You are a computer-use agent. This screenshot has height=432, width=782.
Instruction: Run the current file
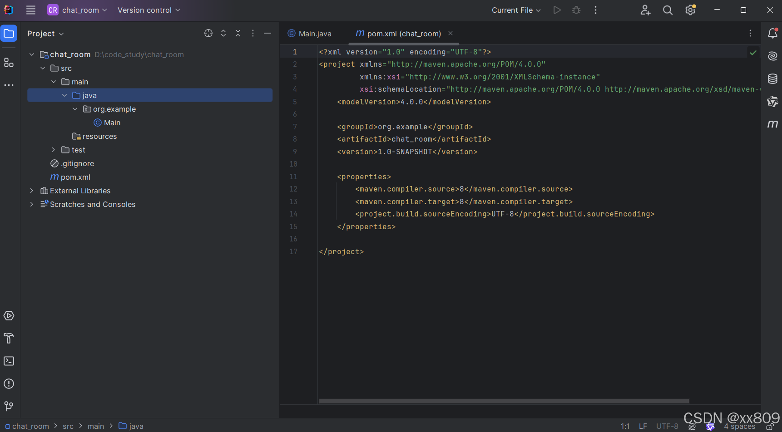[557, 10]
